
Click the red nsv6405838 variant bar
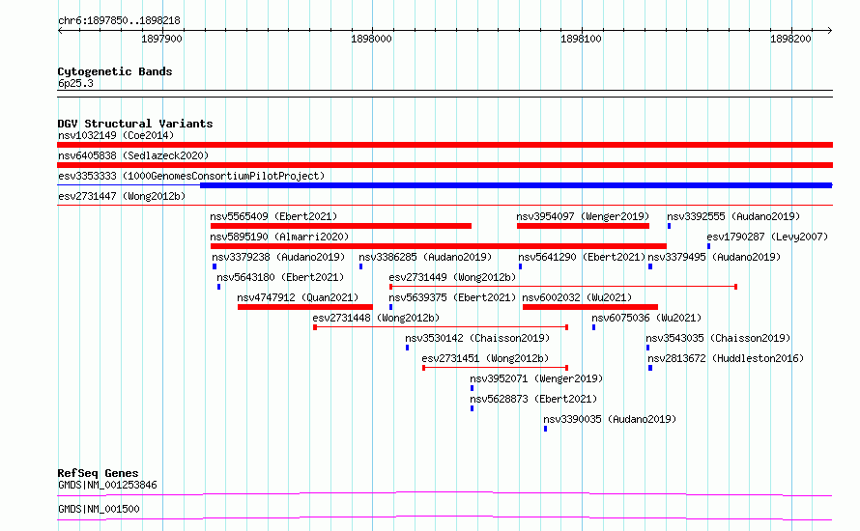tap(444, 165)
